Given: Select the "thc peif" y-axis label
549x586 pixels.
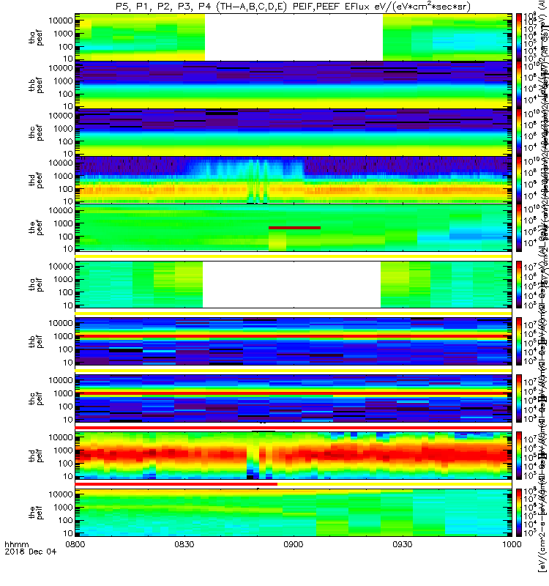Looking at the screenshot, I should click(x=35, y=398).
